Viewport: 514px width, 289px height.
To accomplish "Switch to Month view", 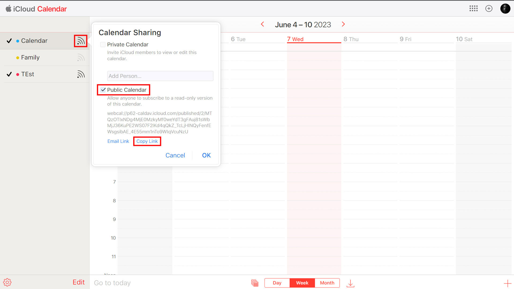I will click(x=327, y=283).
